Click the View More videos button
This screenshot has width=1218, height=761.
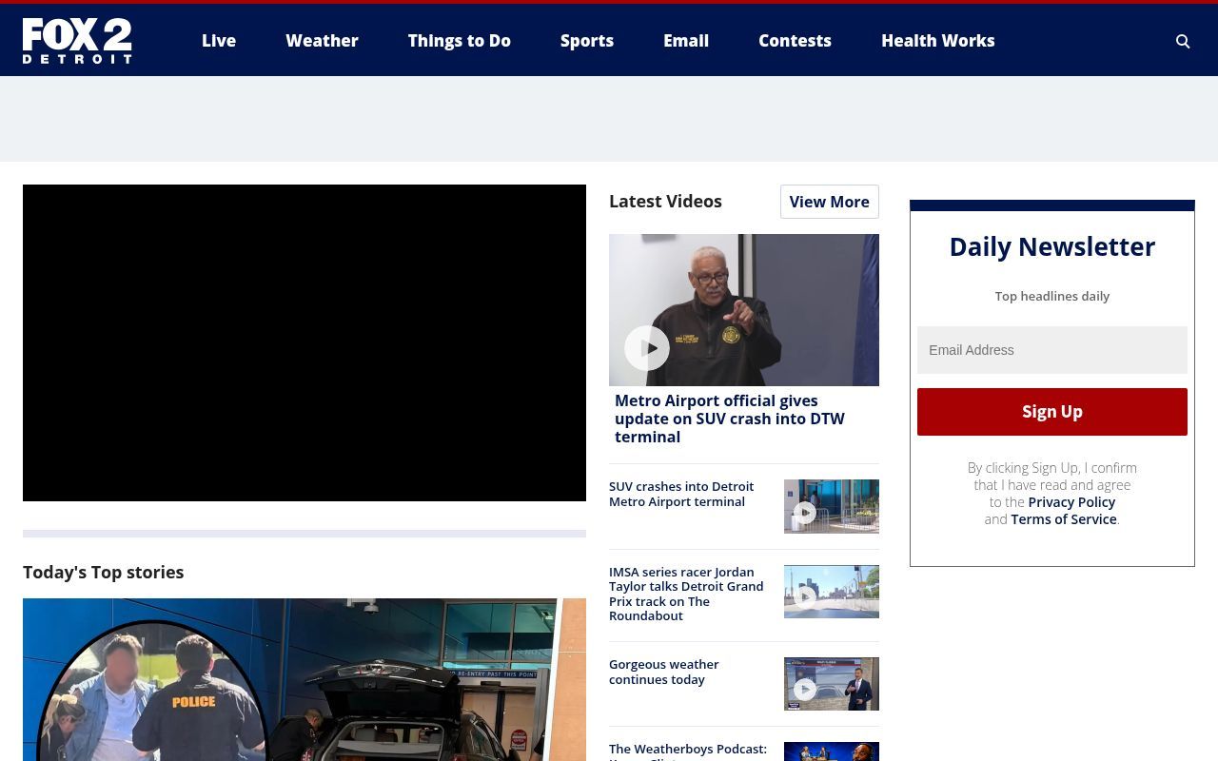pyautogui.click(x=830, y=202)
